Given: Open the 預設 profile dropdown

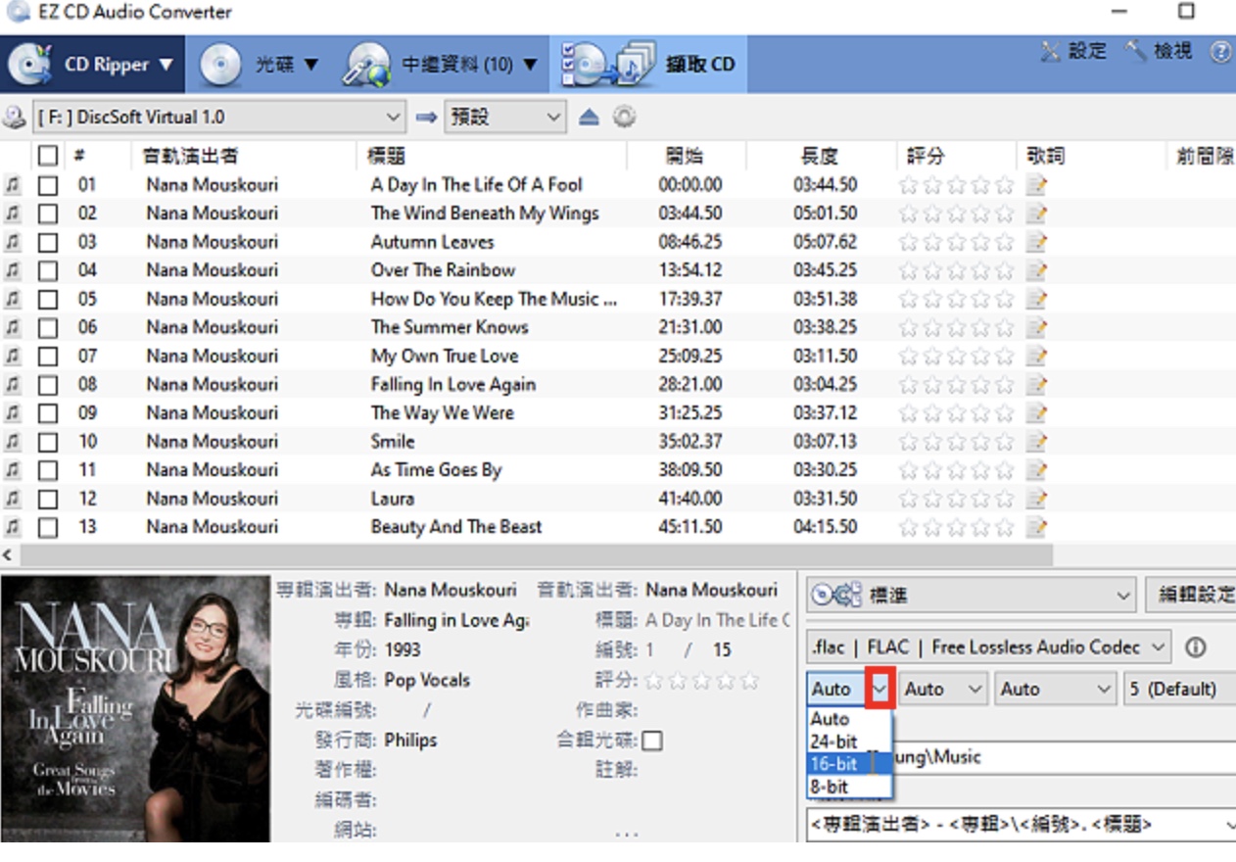Looking at the screenshot, I should (x=505, y=117).
